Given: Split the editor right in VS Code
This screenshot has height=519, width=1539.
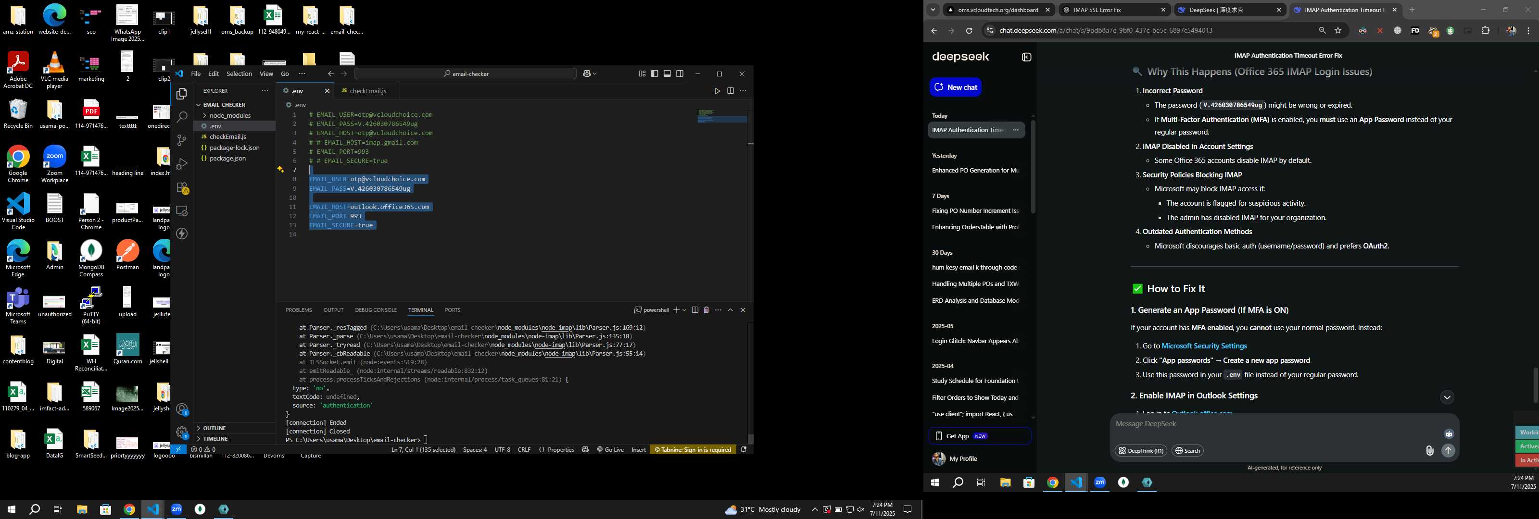Looking at the screenshot, I should (730, 91).
